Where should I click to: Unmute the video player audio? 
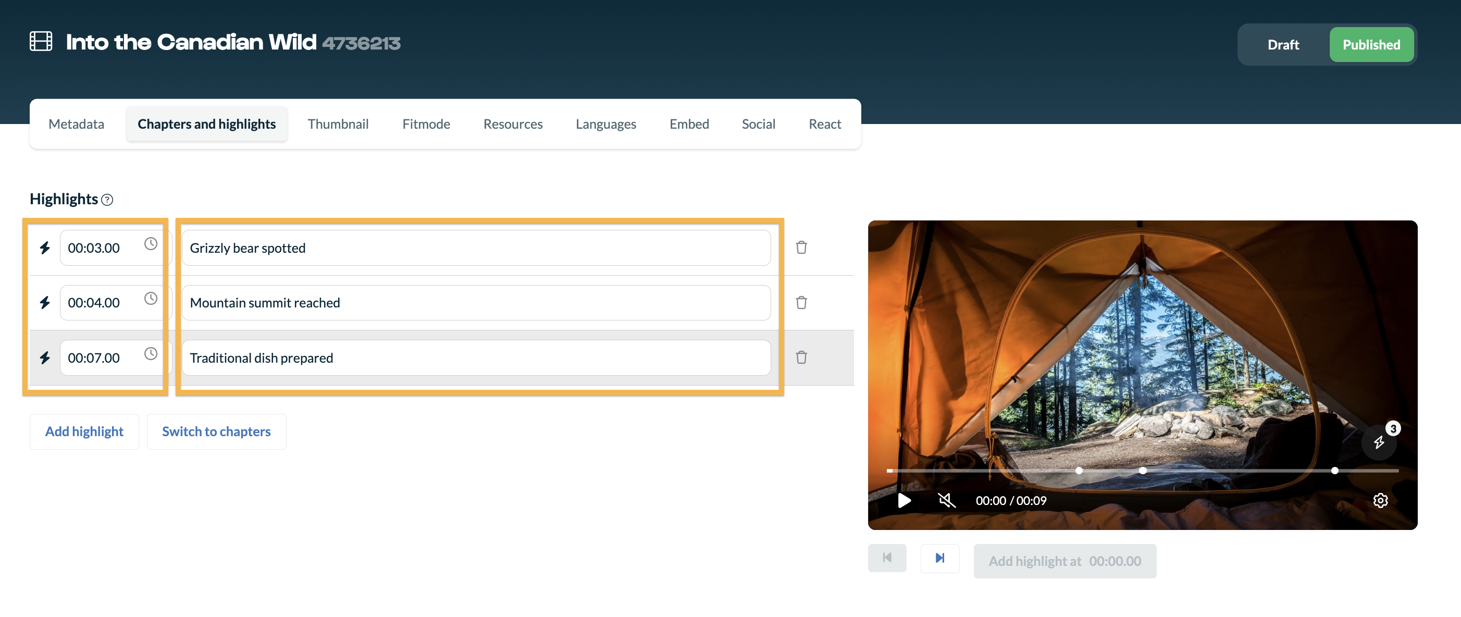[947, 500]
